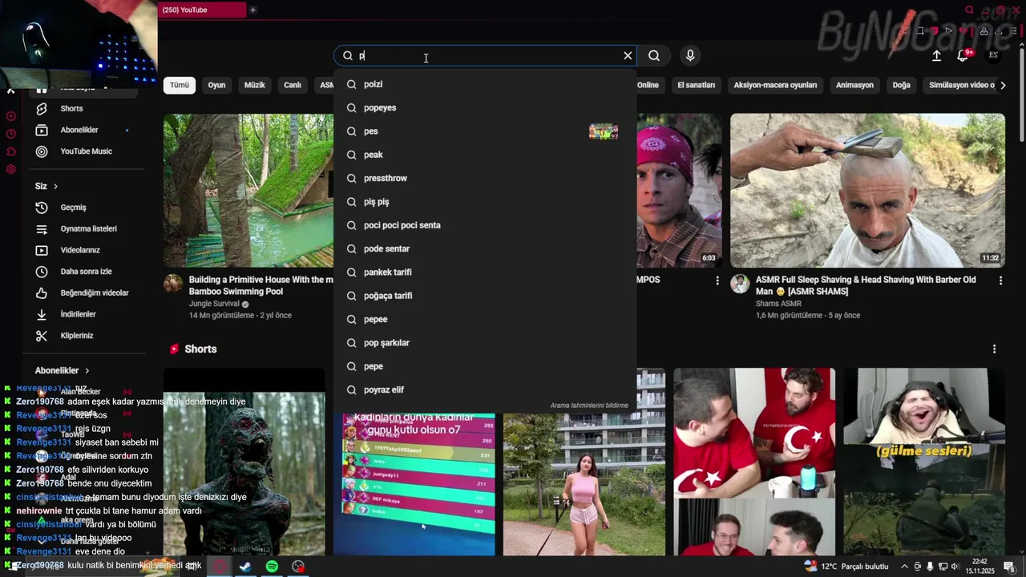1026x577 pixels.
Task: Select the Oyun filter chip
Action: pyautogui.click(x=216, y=85)
